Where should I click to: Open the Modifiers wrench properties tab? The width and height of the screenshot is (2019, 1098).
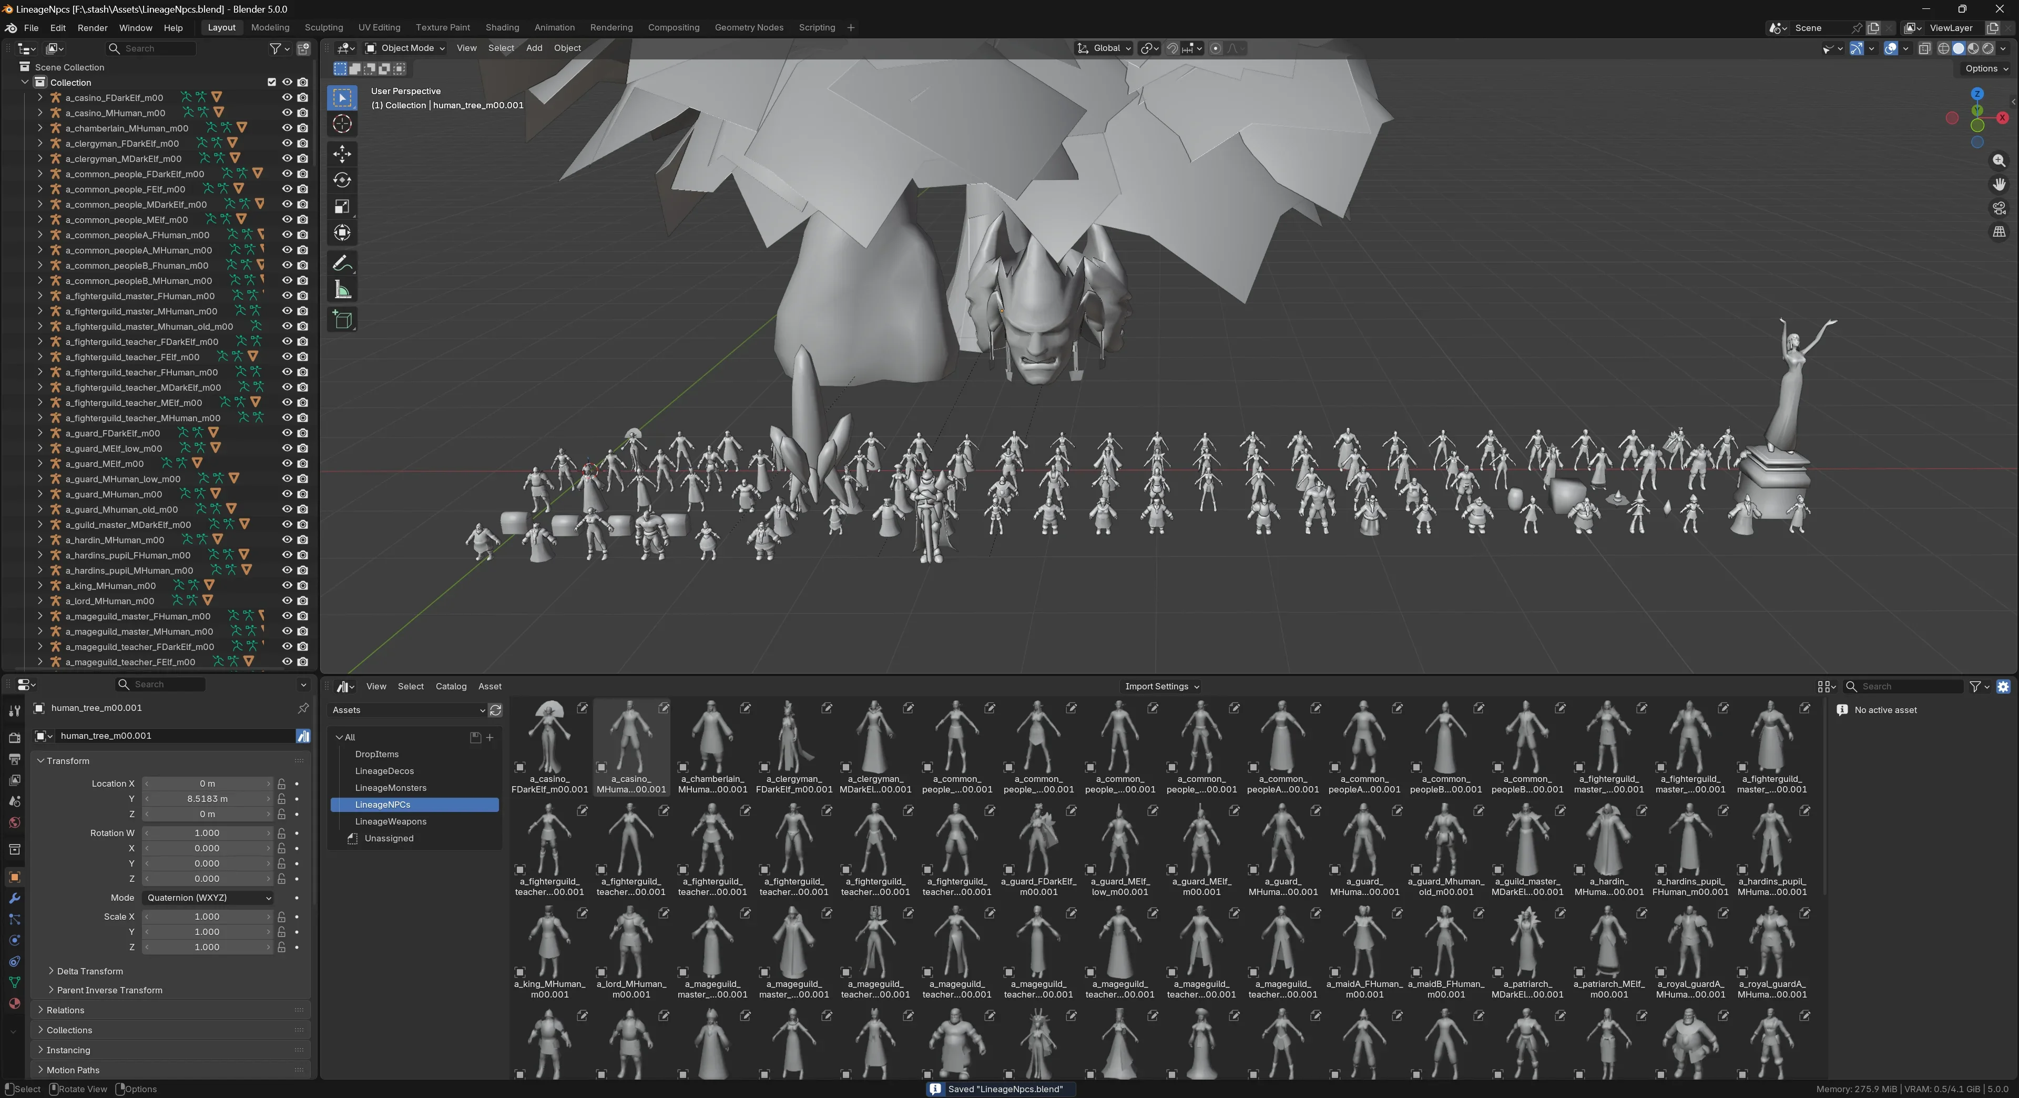pos(14,898)
